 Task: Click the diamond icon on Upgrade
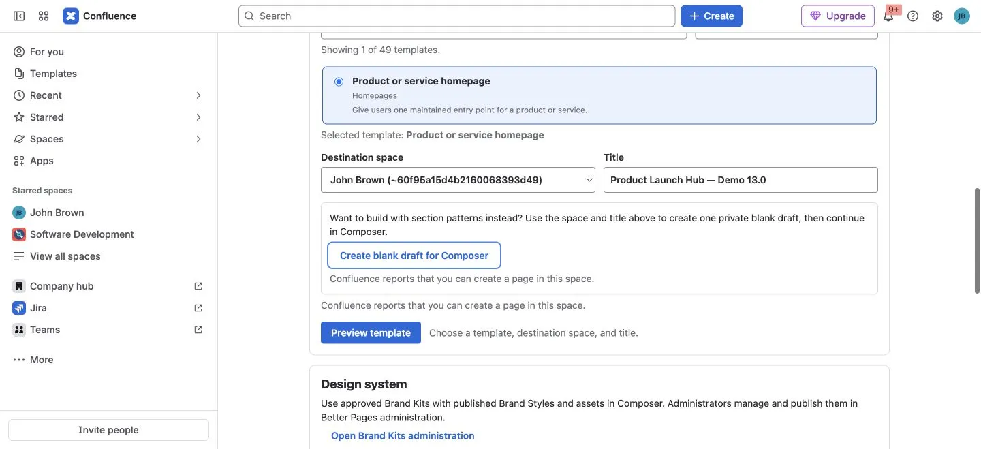815,16
